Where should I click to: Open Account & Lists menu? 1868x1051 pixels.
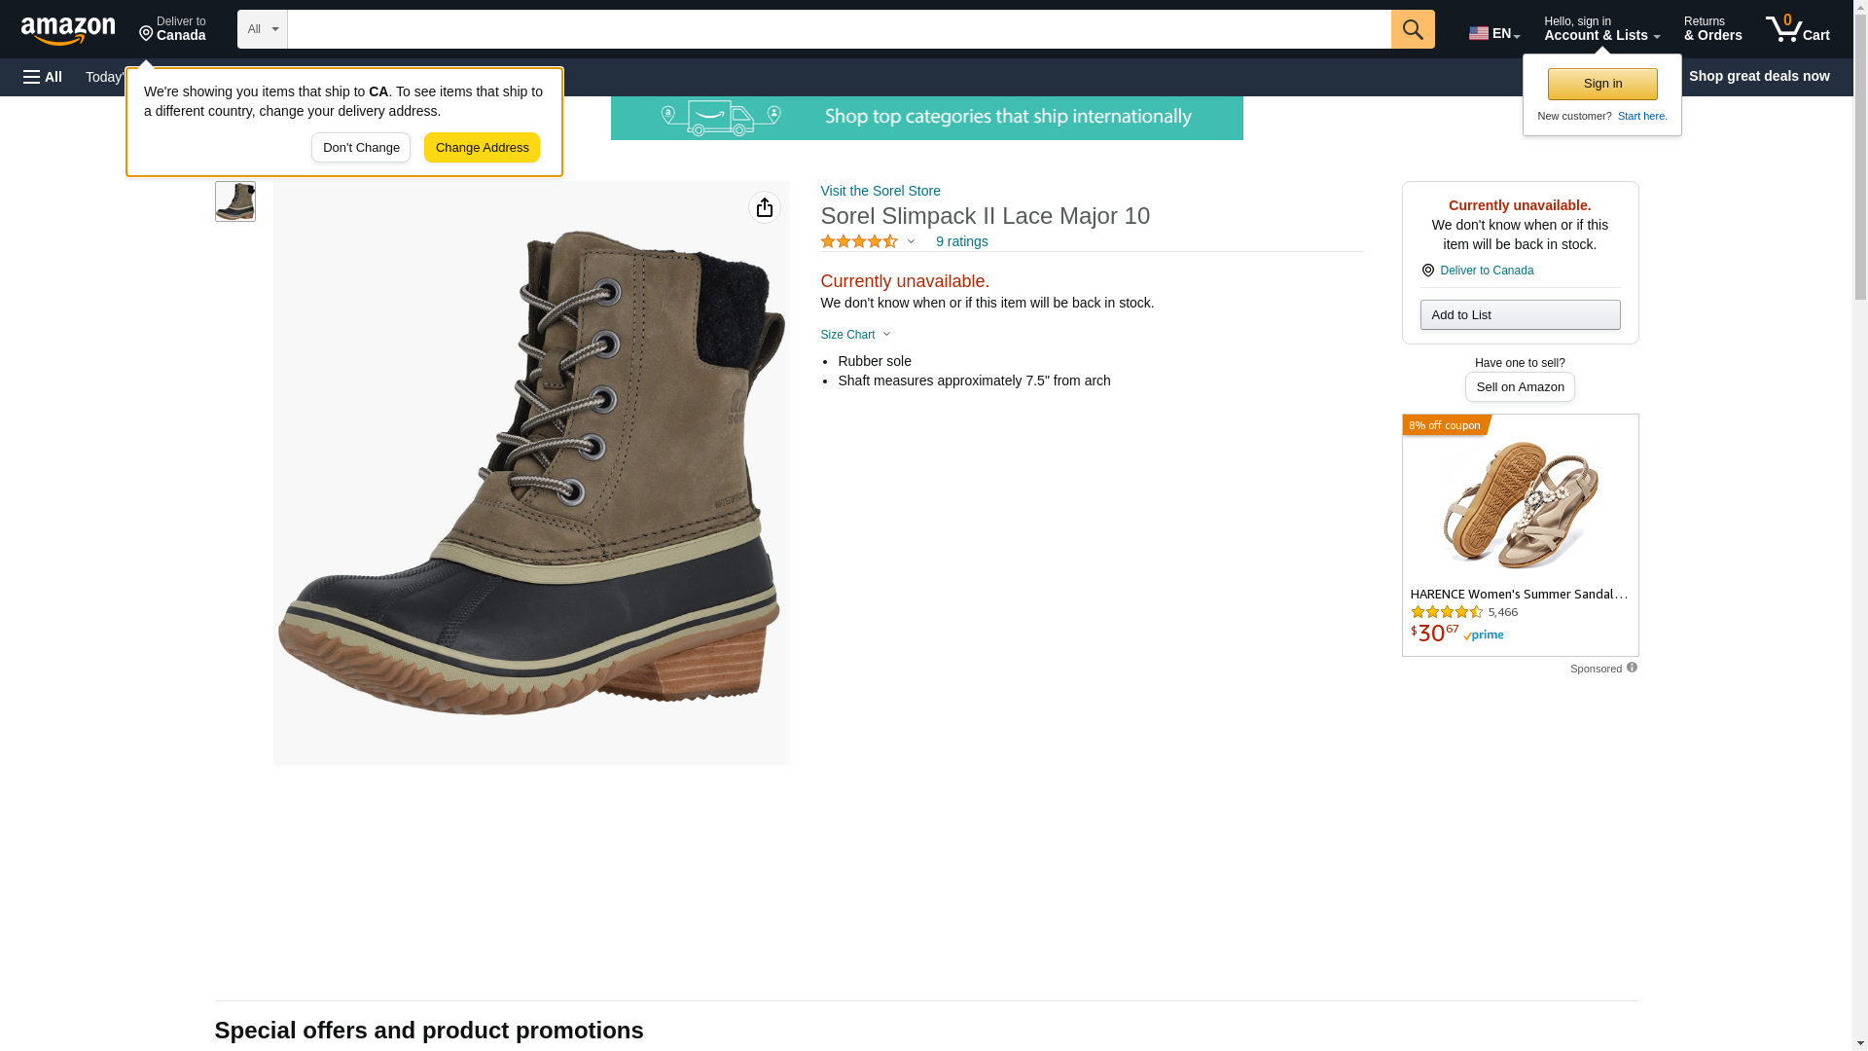[1601, 29]
